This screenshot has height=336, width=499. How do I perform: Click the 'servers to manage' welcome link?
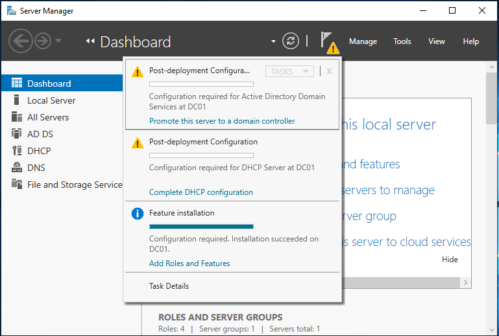point(388,190)
